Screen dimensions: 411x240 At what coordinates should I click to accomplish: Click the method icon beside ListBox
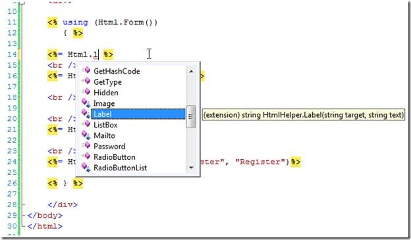pyautogui.click(x=86, y=124)
